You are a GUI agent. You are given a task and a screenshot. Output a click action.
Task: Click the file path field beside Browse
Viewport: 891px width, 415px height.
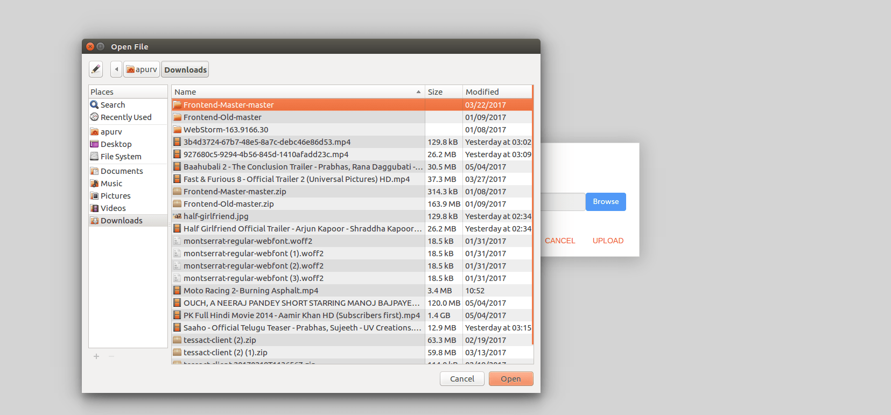coord(563,202)
